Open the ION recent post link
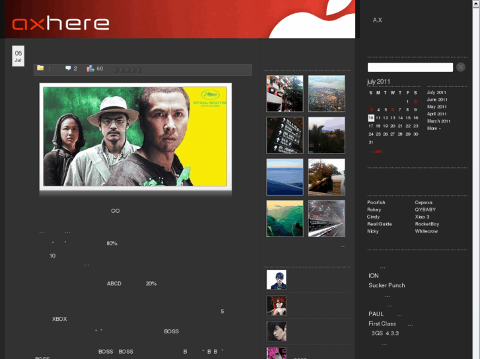Image resolution: width=480 pixels, height=359 pixels. (x=374, y=276)
